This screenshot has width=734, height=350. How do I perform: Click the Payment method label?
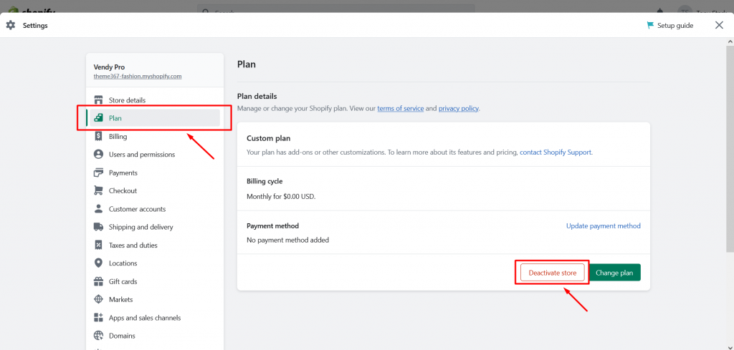click(x=272, y=225)
